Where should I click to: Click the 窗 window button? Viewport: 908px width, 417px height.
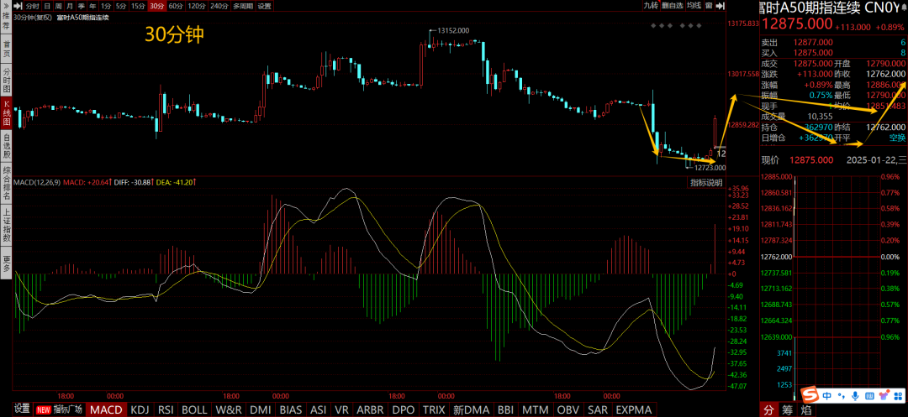(x=710, y=6)
